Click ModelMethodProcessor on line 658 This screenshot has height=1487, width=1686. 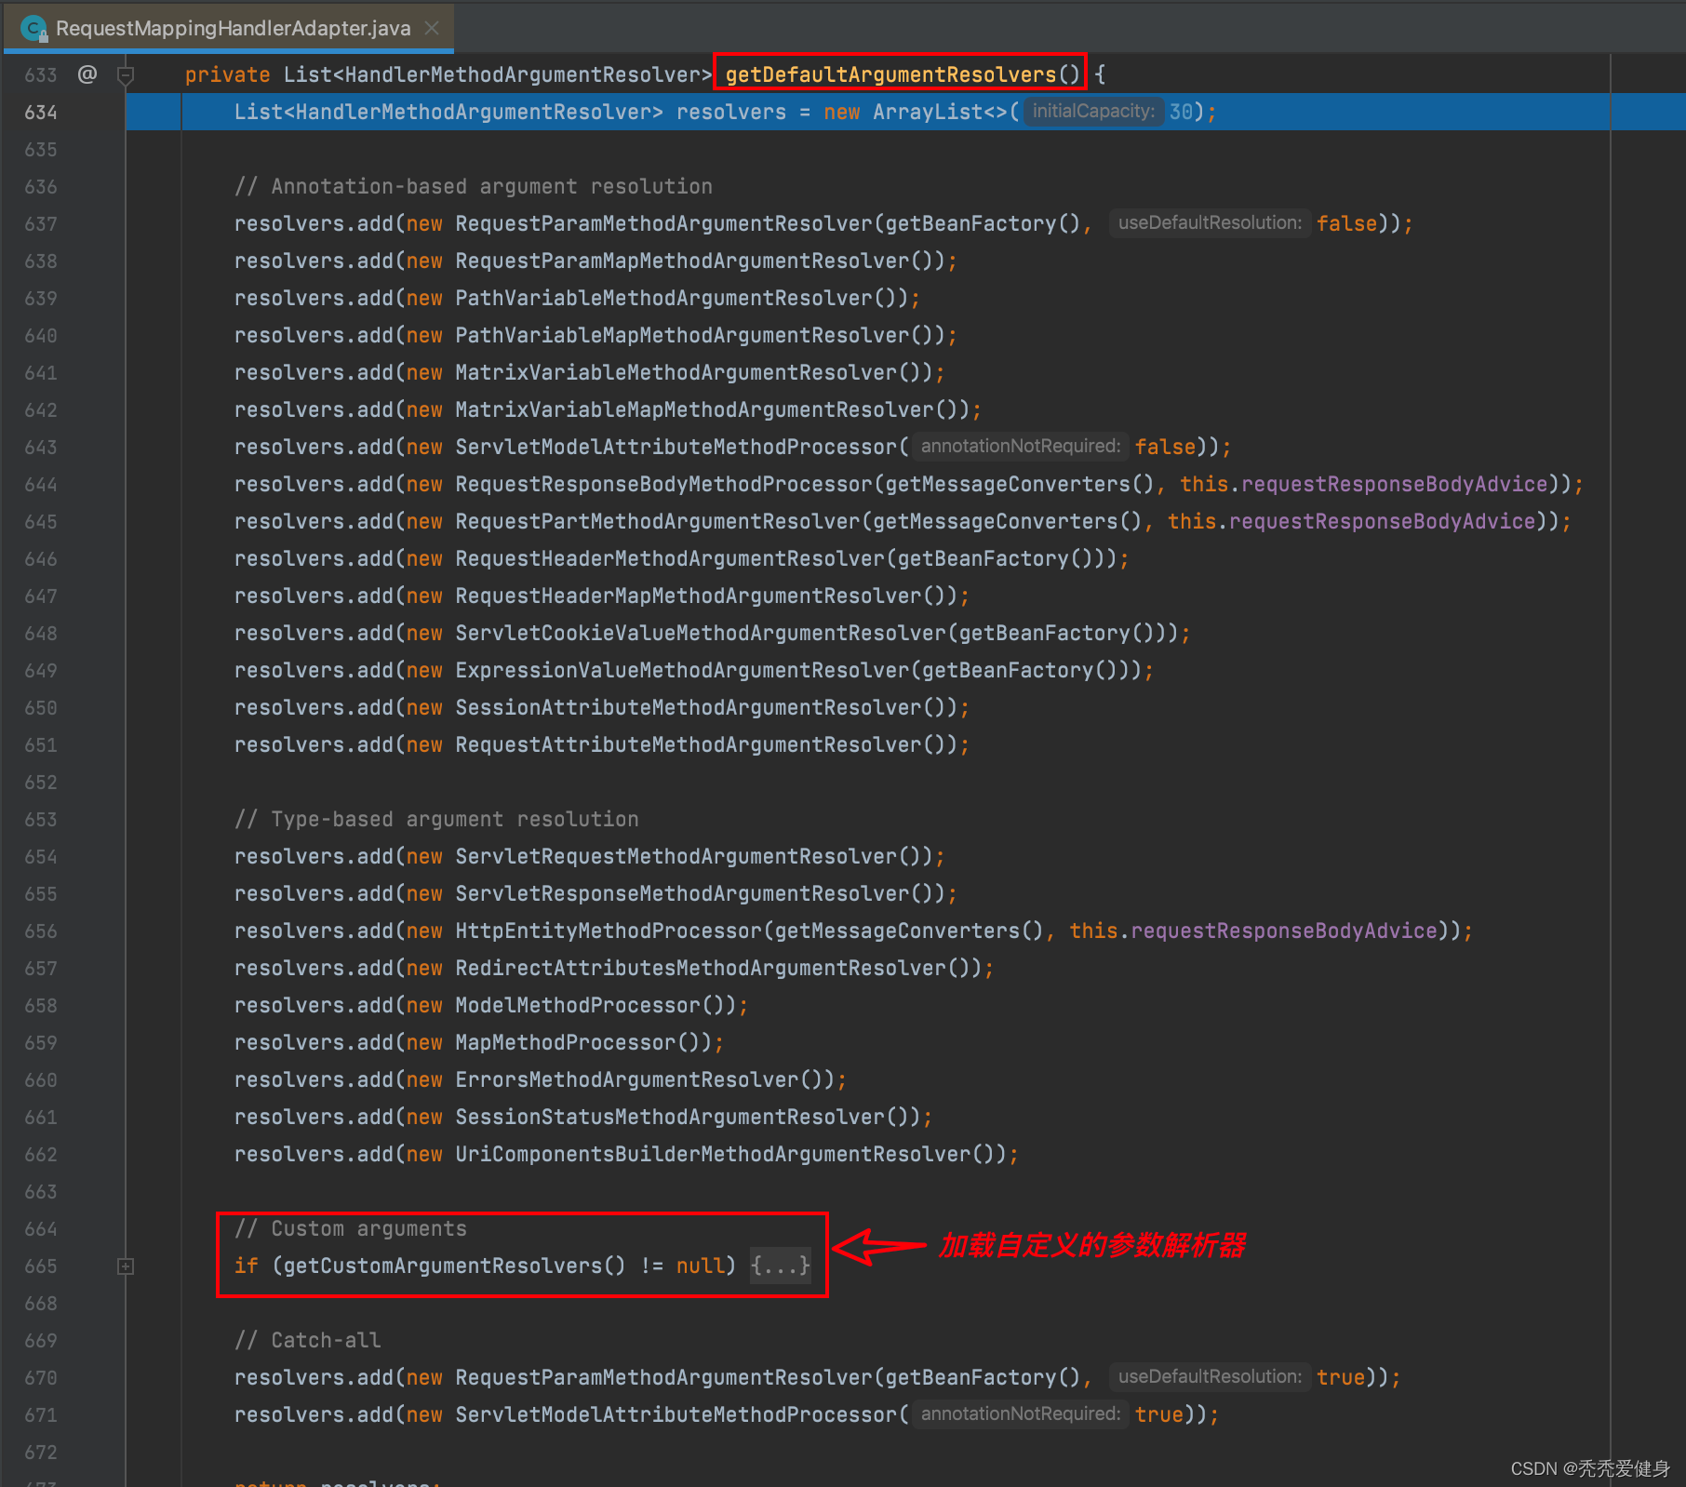(x=578, y=1005)
